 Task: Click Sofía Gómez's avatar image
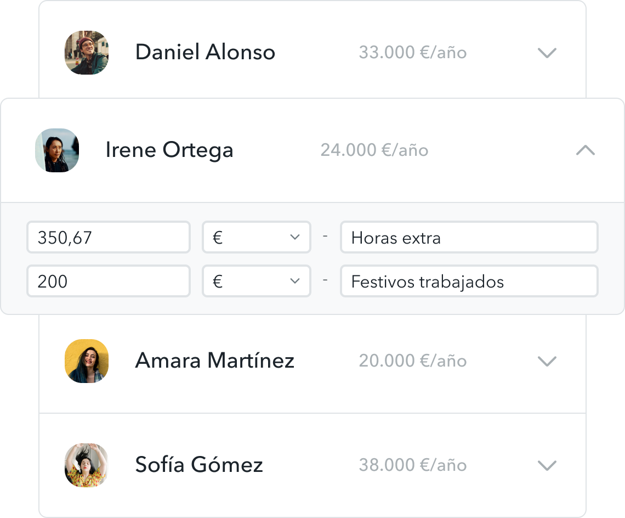87,465
